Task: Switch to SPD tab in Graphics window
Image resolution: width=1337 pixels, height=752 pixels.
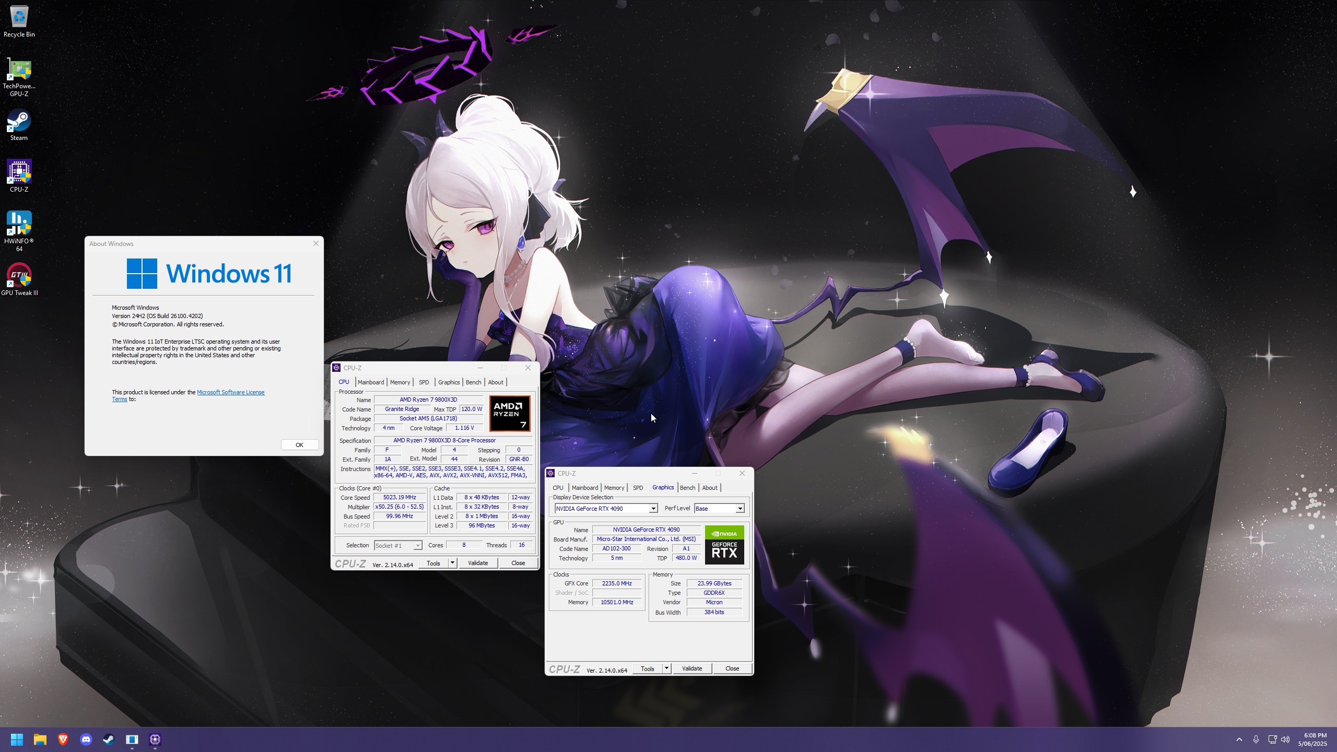Action: 638,488
